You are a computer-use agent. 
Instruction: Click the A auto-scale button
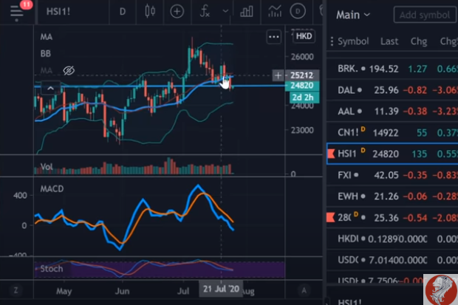click(304, 290)
